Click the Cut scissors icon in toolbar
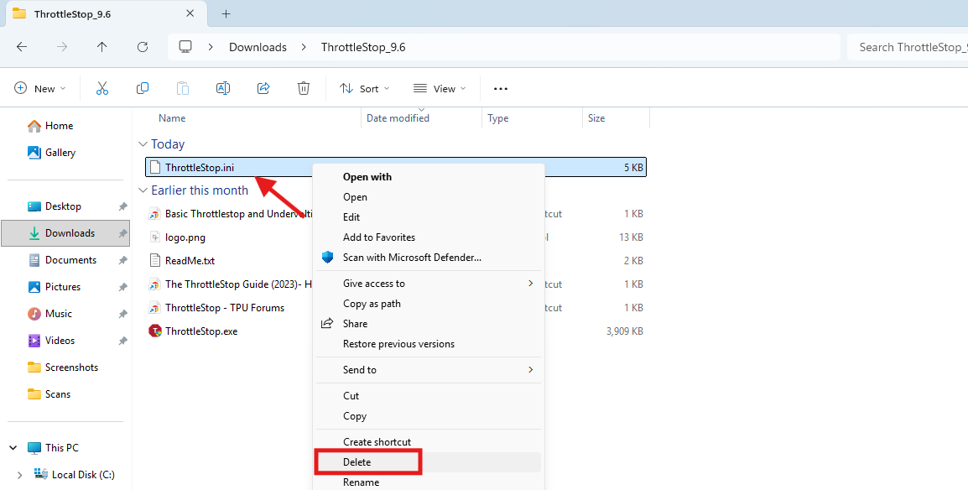This screenshot has height=490, width=968. coord(101,88)
